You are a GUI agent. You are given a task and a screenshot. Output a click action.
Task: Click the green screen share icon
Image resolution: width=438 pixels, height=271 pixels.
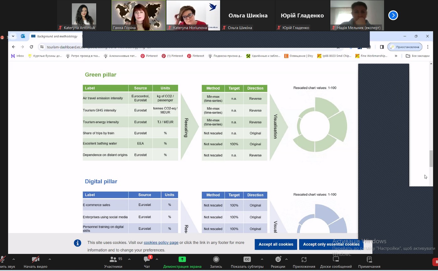click(x=182, y=259)
